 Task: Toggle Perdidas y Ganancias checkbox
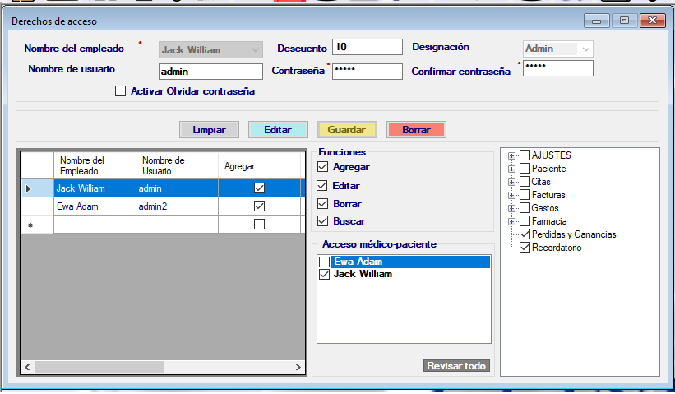(525, 234)
